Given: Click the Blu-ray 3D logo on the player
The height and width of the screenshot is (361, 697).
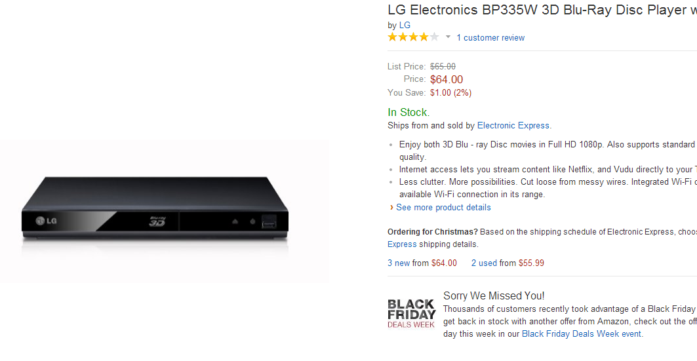Looking at the screenshot, I should click(x=157, y=221).
